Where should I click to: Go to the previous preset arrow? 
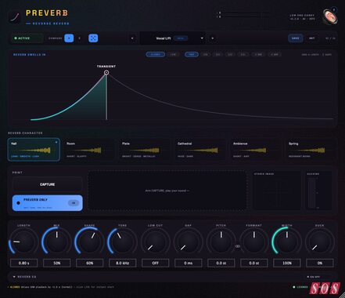[132, 38]
